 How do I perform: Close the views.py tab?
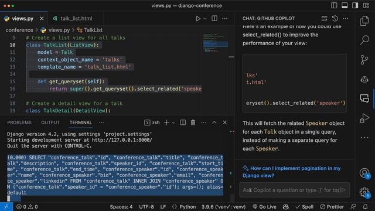pos(42,18)
